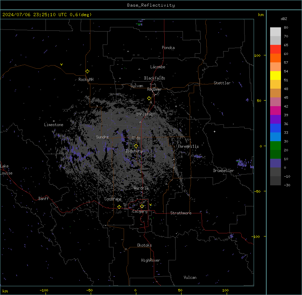302x295 pixels.
Task: Click the Ponoka city label
Action: coord(168,48)
